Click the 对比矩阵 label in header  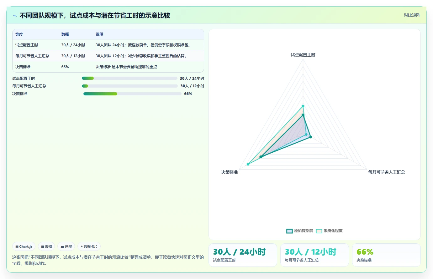tap(412, 15)
